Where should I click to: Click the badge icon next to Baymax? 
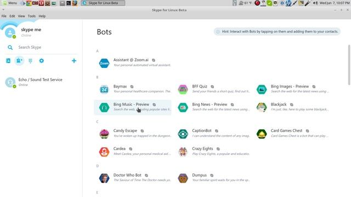(x=132, y=86)
